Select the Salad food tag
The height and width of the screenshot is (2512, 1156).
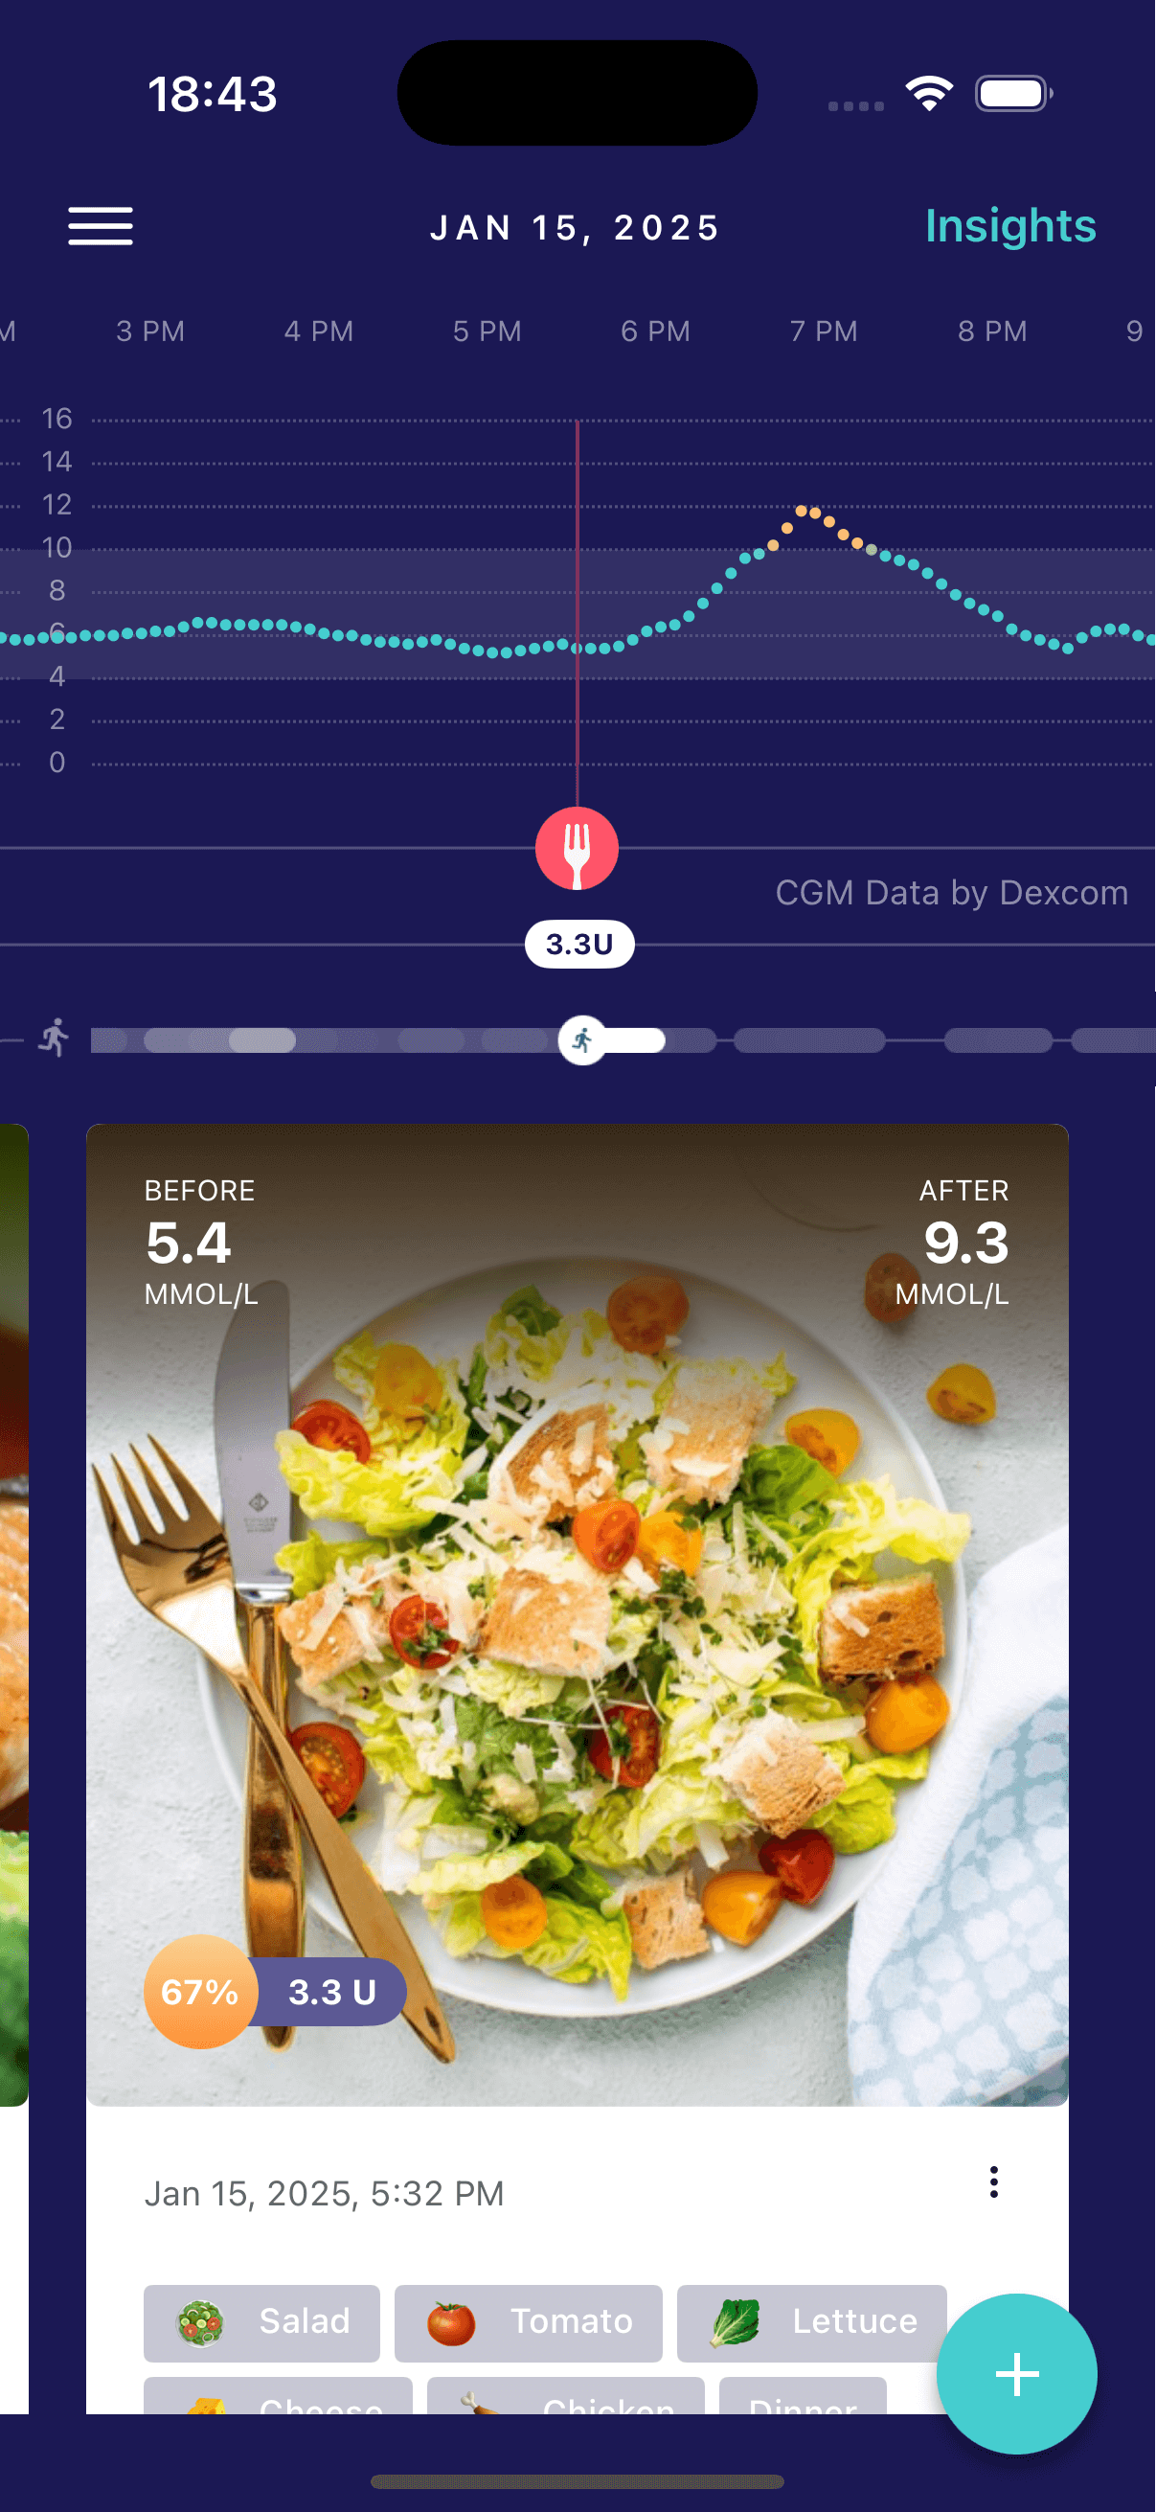click(x=261, y=2322)
